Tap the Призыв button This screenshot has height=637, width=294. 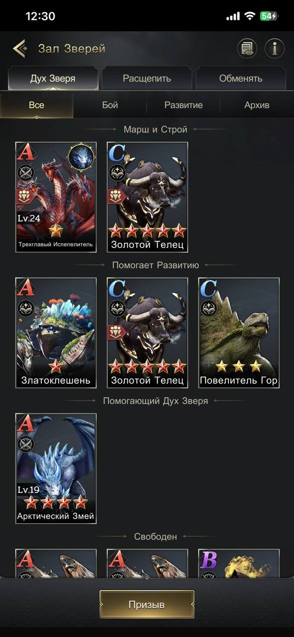(147, 605)
